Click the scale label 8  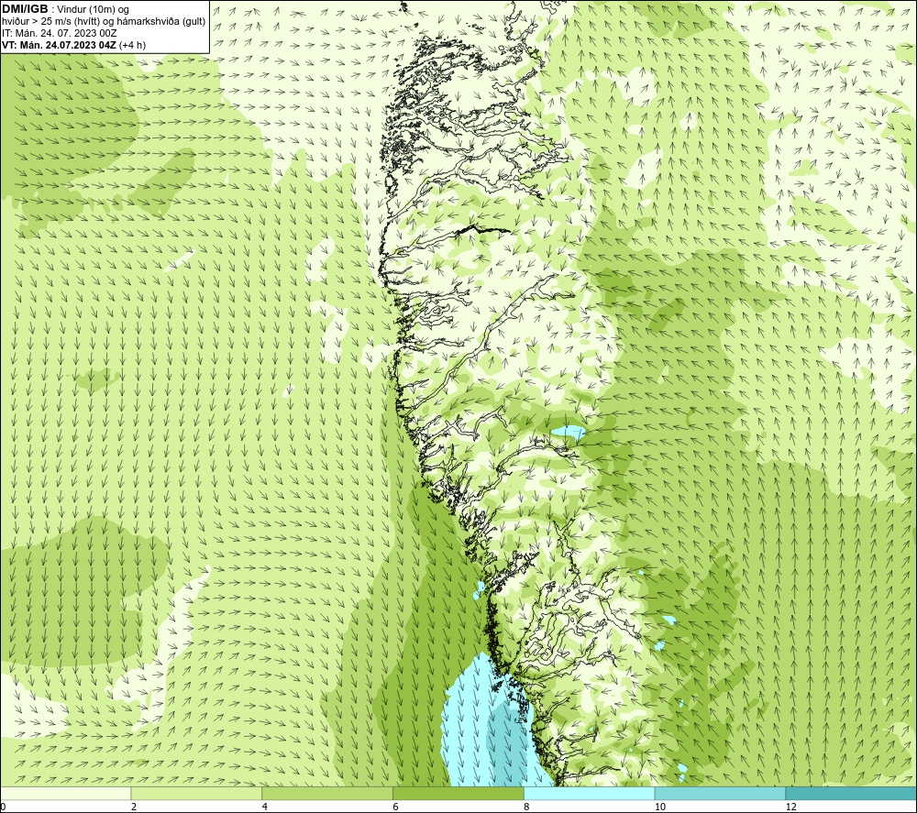point(527,808)
